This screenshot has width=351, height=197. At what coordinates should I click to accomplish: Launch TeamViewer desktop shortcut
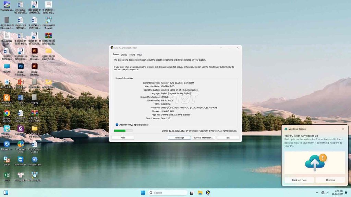pyautogui.click(x=21, y=161)
